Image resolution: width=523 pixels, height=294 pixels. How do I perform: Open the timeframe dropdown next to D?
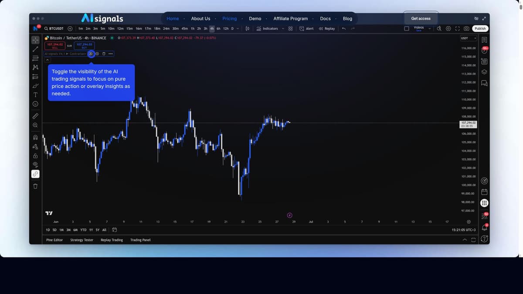pyautogui.click(x=238, y=28)
